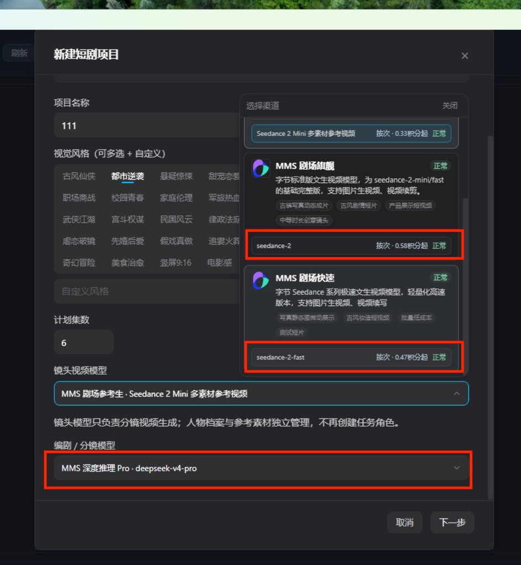This screenshot has width=521, height=565.
Task: Click the 按次 · 0.58积分起 price text
Action: (x=402, y=246)
